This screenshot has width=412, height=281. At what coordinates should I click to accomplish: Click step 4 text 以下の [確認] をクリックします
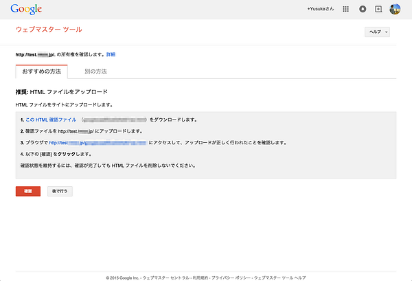point(56,154)
